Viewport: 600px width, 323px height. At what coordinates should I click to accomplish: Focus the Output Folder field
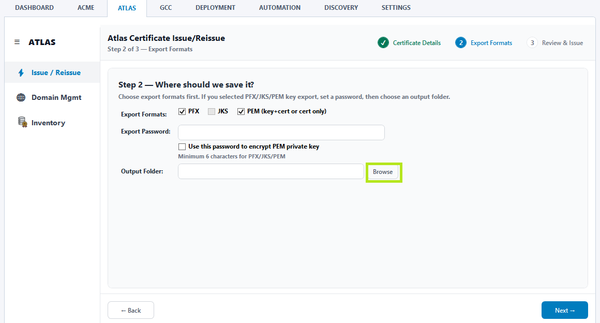point(271,171)
